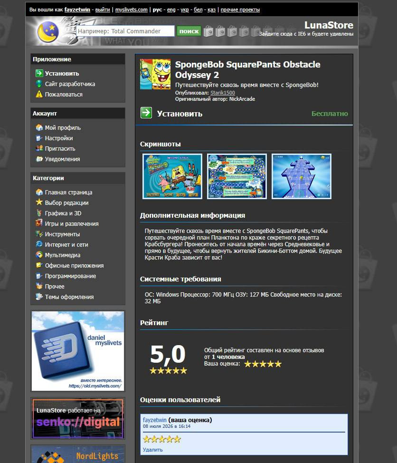Click the Графика и 3D category icon

pos(39,213)
